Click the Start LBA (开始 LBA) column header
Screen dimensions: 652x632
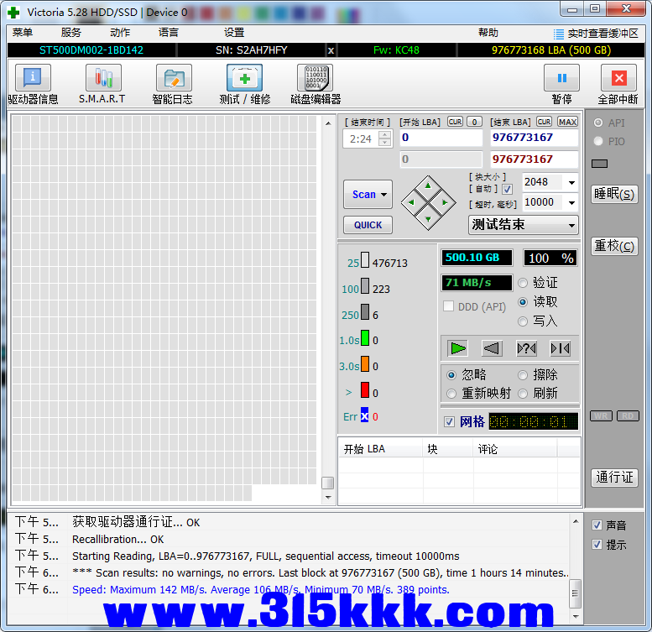380,449
